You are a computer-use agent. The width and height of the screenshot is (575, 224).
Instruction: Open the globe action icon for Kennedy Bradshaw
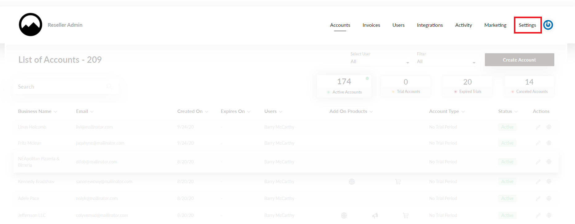[x=549, y=182]
